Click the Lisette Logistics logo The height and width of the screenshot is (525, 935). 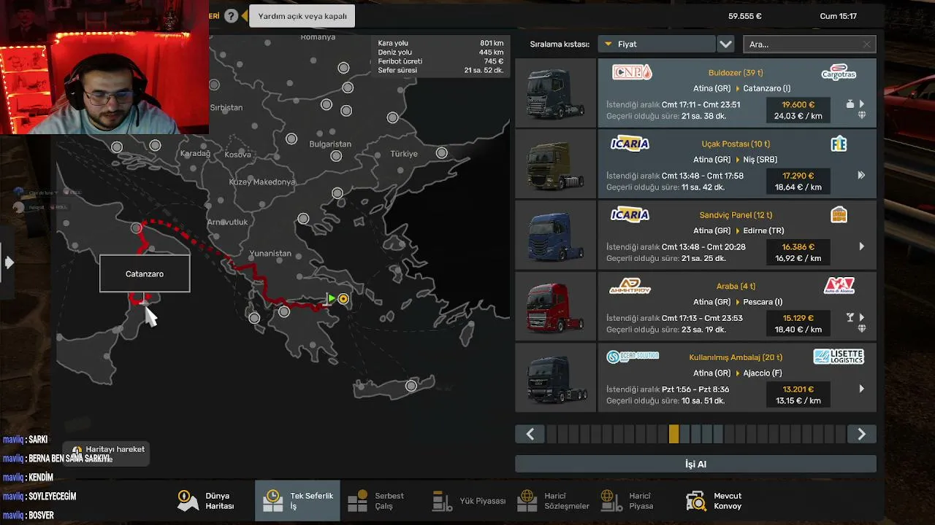[x=839, y=357]
